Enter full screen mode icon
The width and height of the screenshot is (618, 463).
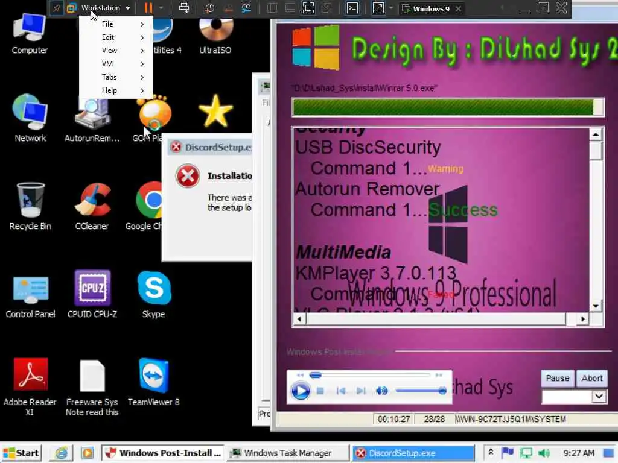pos(308,8)
